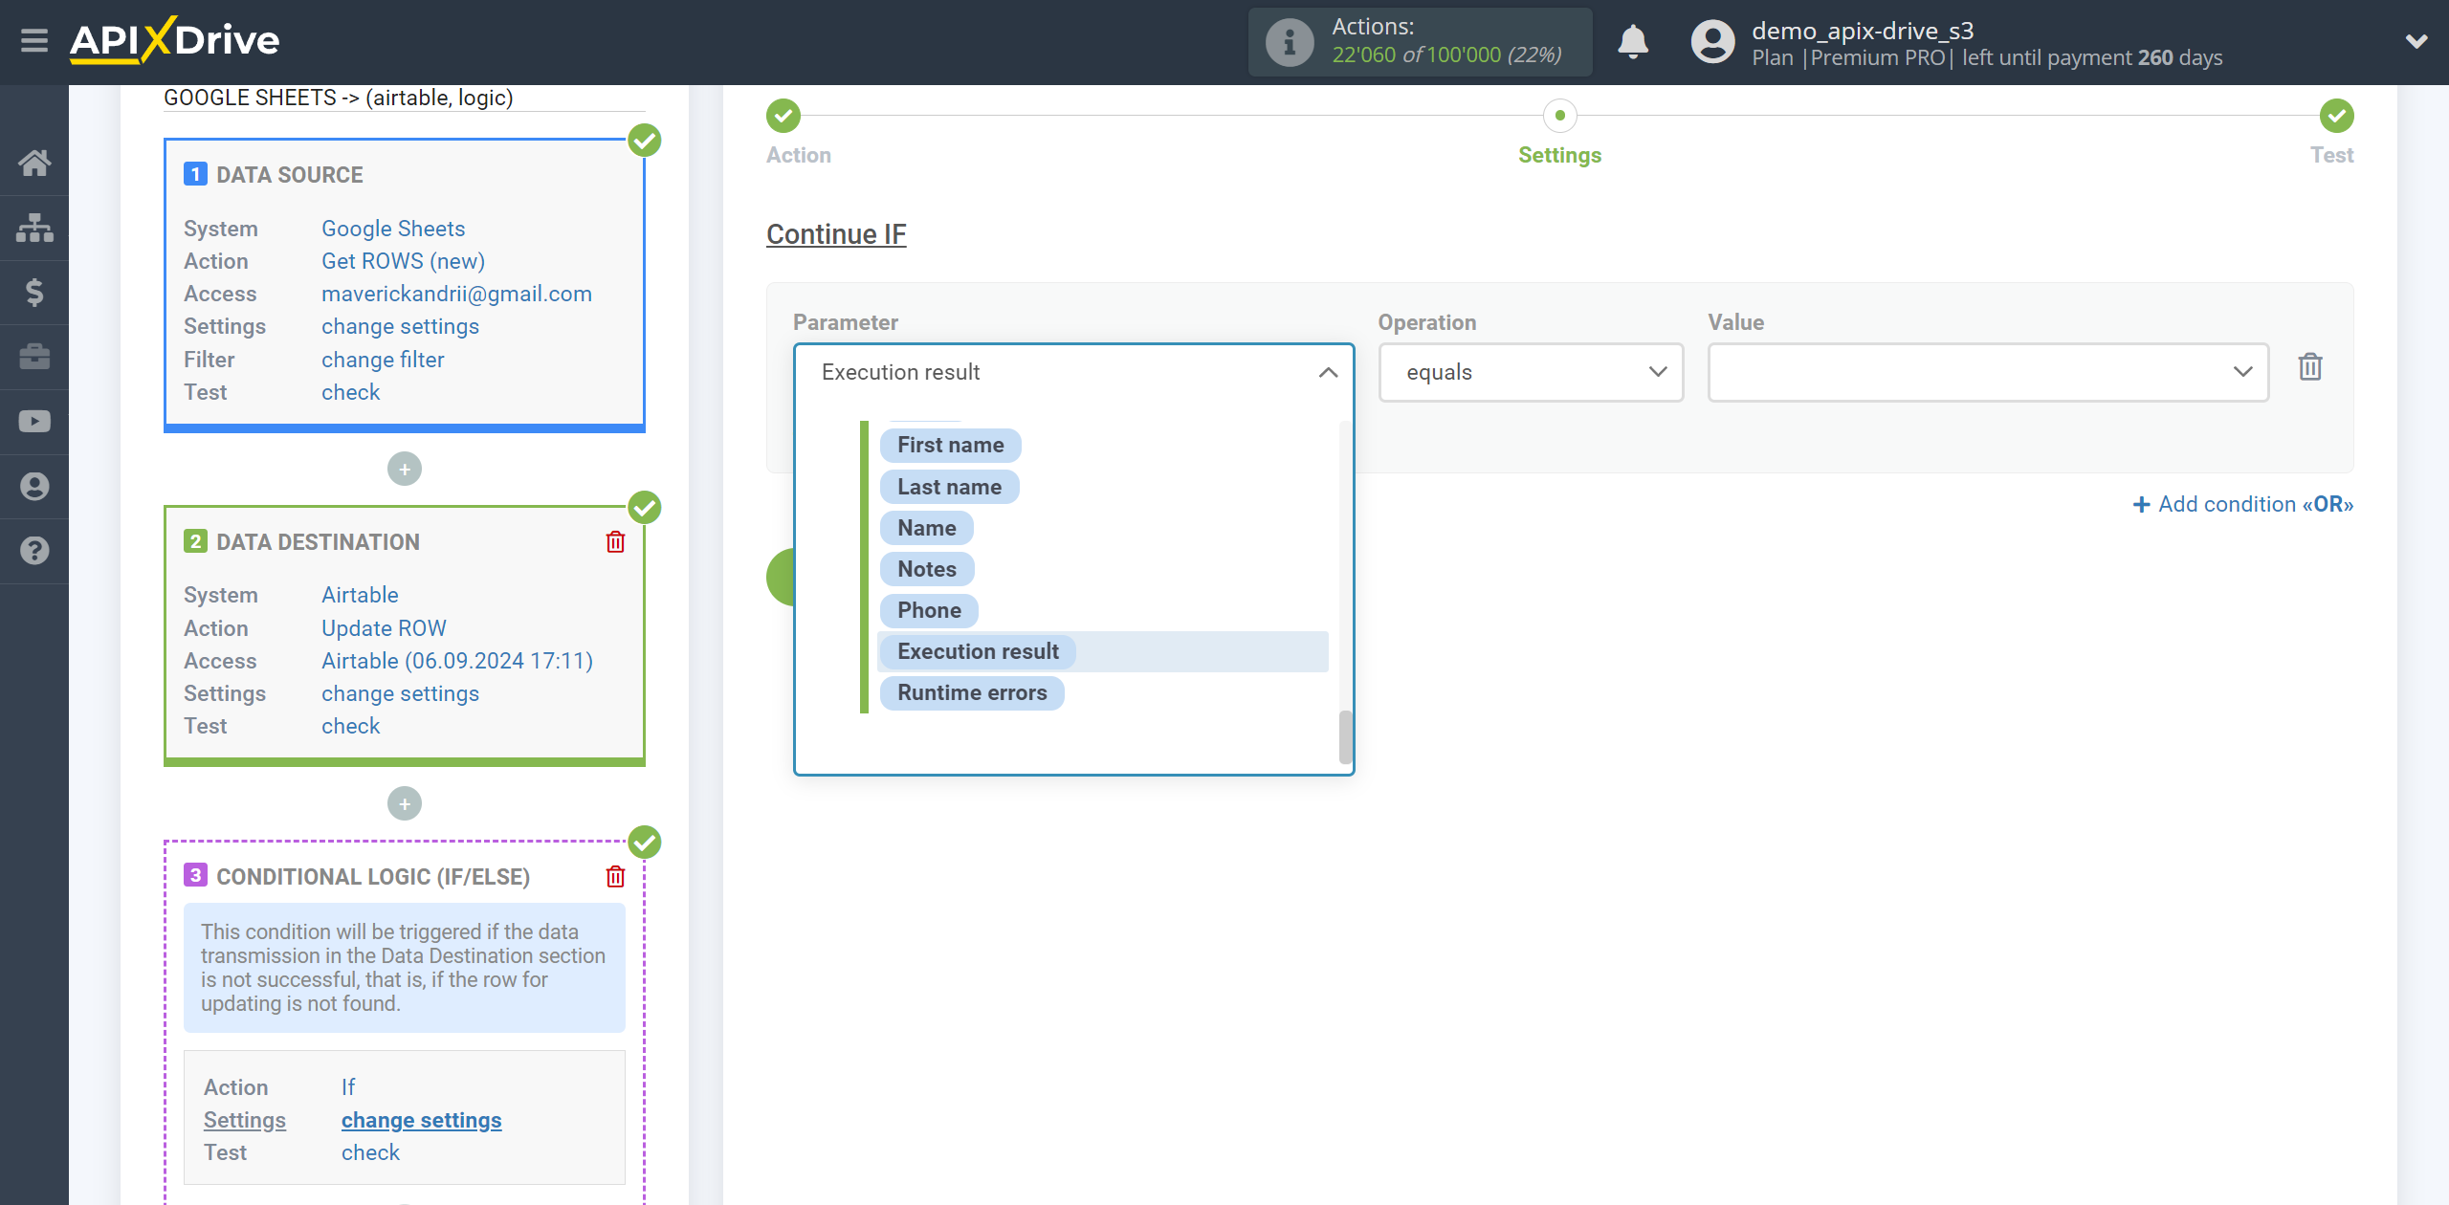Open Update ROW action link

(x=384, y=628)
